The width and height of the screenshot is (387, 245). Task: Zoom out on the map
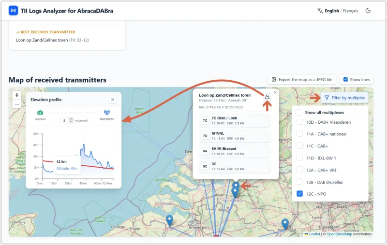pos(17,104)
